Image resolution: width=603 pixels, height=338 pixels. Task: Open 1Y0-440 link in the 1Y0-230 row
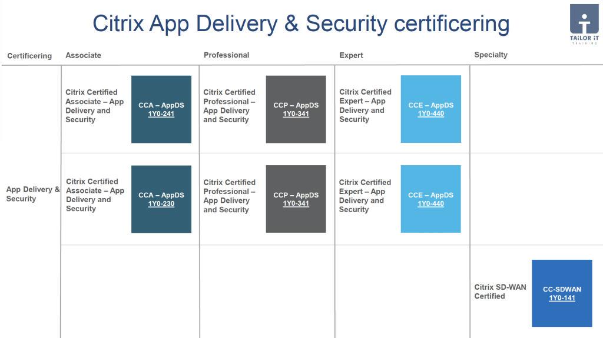tap(430, 203)
